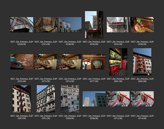Screen dimensions: 164x129
Task: Open the diner interior thumbnail 0273.CR2
Action: tap(46, 62)
